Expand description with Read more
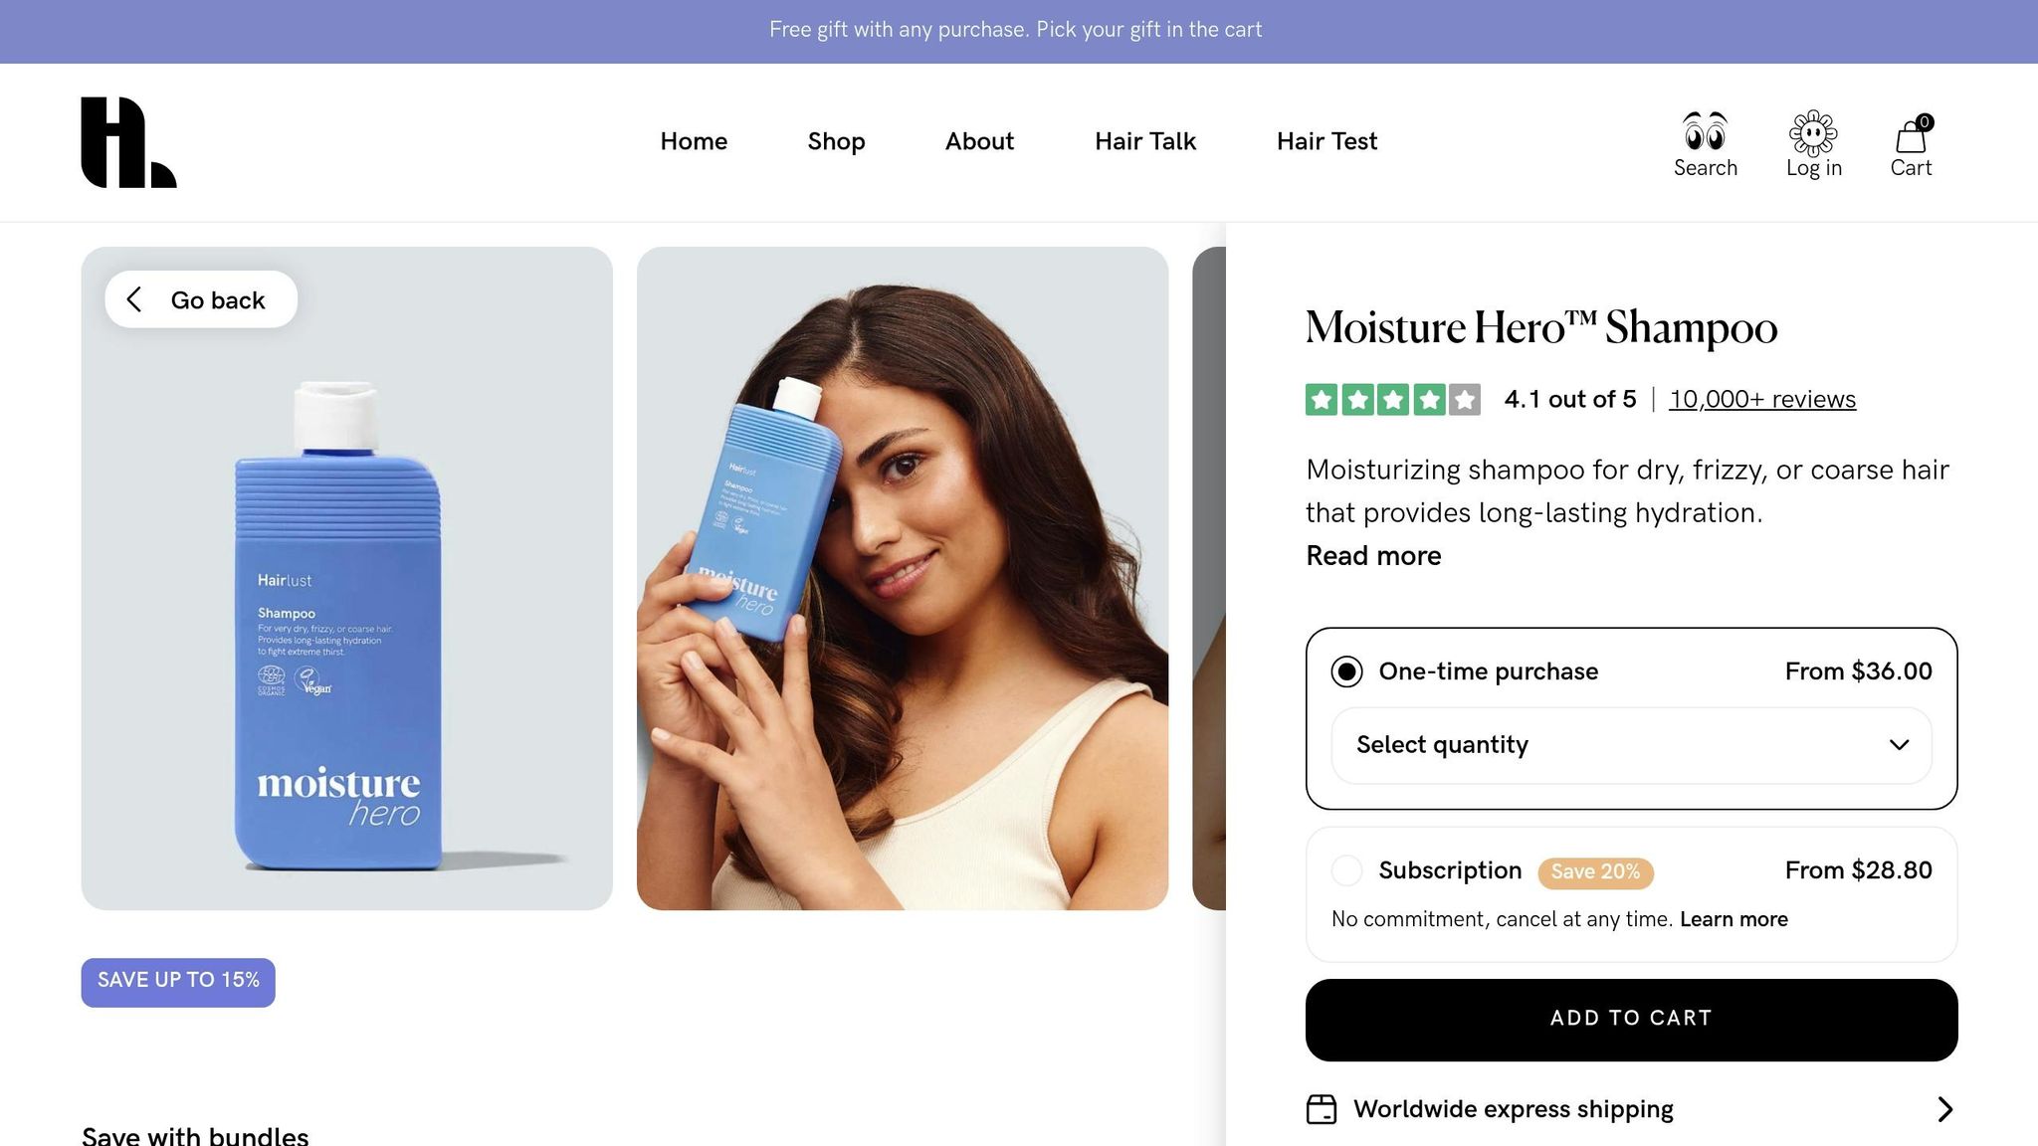 (1373, 556)
